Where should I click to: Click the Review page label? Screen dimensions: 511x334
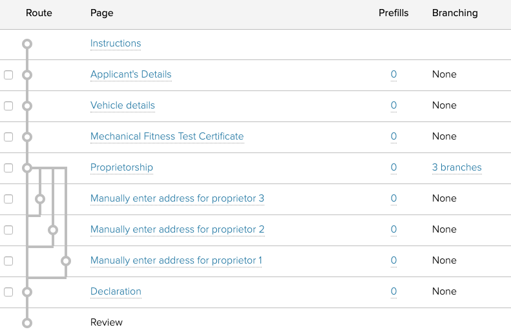pos(107,322)
